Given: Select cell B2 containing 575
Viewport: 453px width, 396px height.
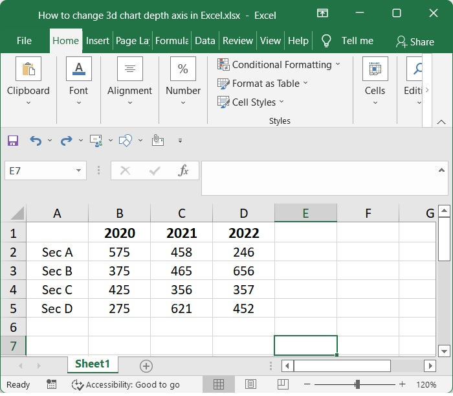Looking at the screenshot, I should coord(119,252).
